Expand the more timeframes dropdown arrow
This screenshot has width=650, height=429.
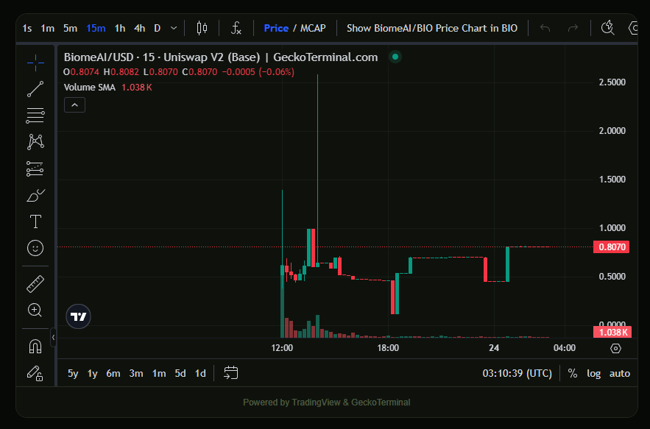174,28
